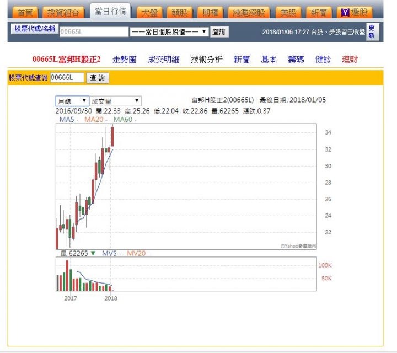Click the 查詢 button in yellow bar
This screenshot has height=353, width=397.
(x=98, y=78)
